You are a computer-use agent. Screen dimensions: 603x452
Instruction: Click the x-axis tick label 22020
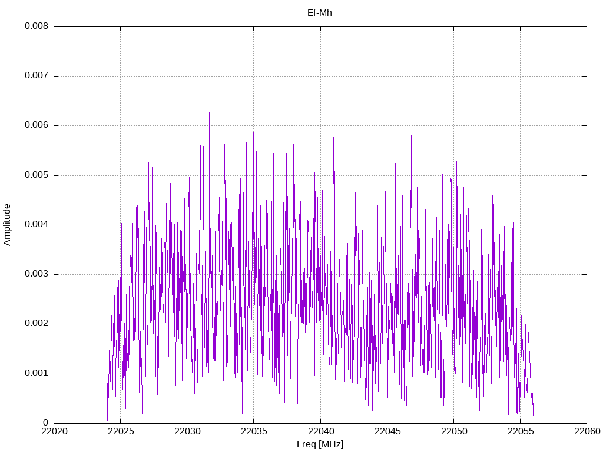click(x=54, y=431)
